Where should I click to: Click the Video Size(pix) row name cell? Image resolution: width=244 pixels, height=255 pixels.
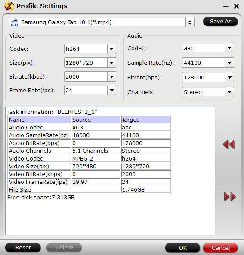(40, 167)
